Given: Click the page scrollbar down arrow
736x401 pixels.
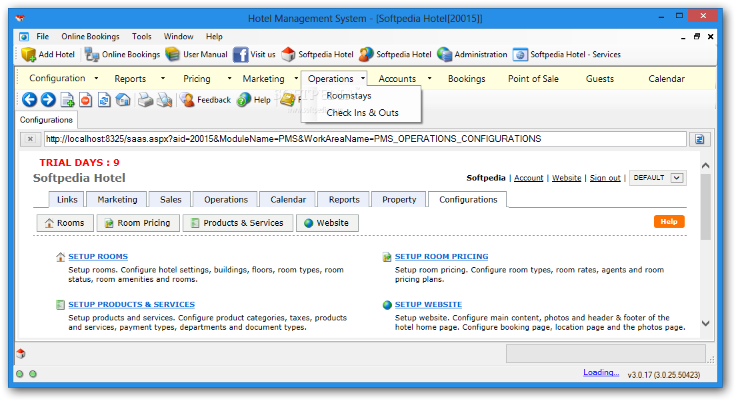Looking at the screenshot, I should (x=705, y=323).
